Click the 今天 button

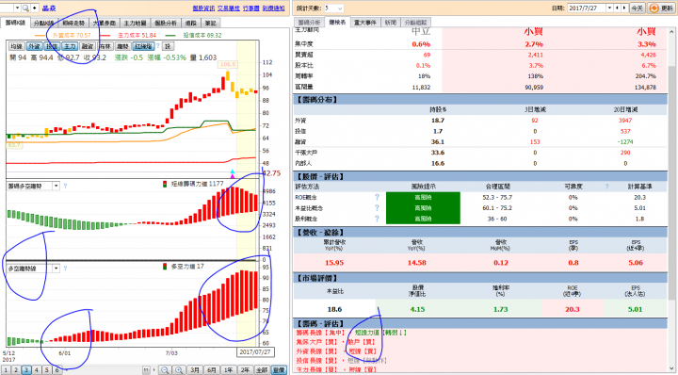click(x=637, y=8)
